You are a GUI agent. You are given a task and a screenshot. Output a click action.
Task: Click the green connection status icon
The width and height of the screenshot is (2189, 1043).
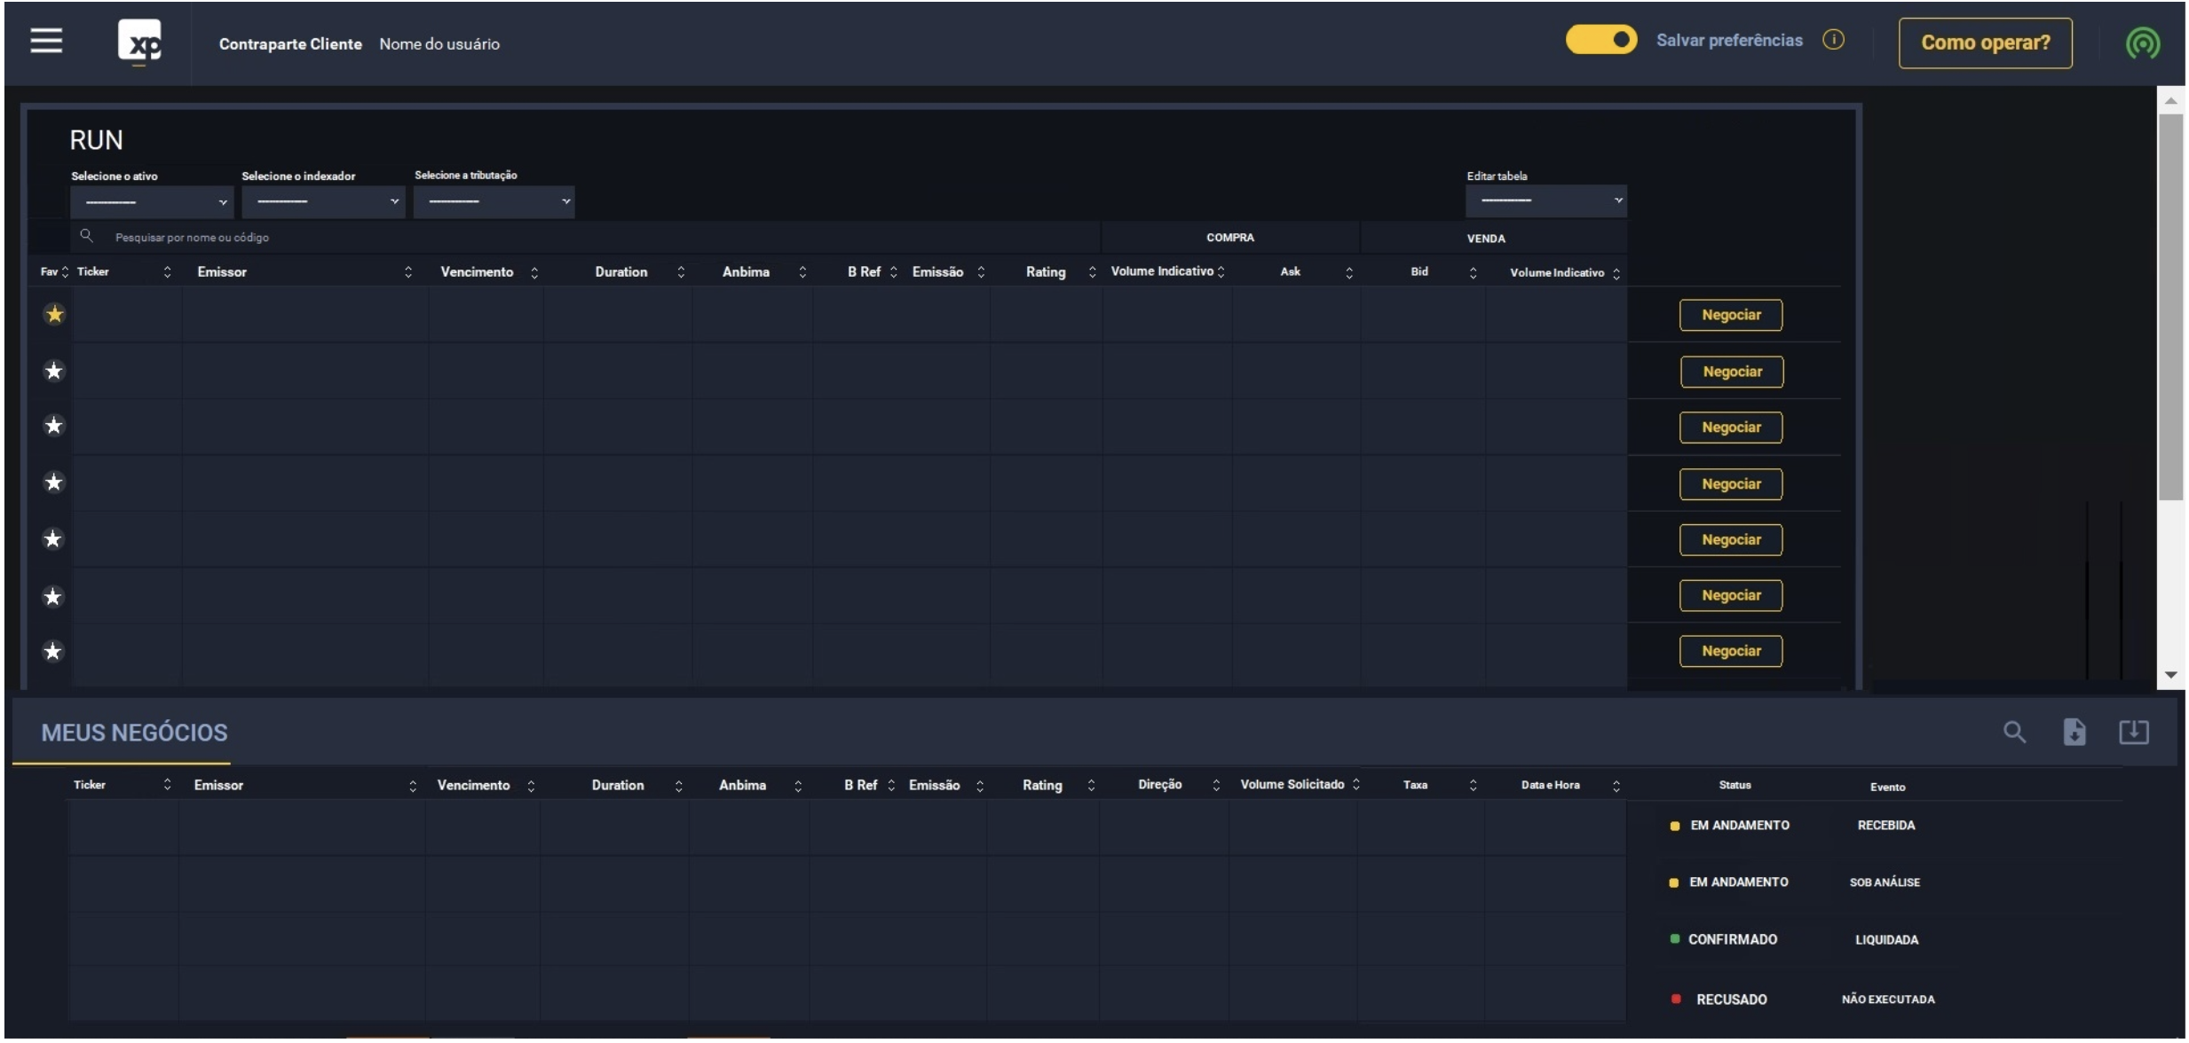(x=2142, y=43)
